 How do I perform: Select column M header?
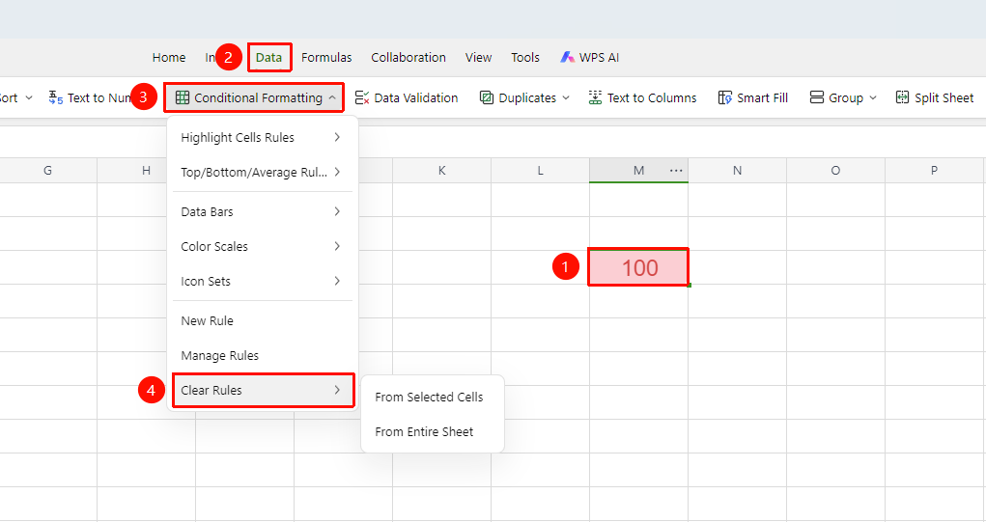click(638, 170)
